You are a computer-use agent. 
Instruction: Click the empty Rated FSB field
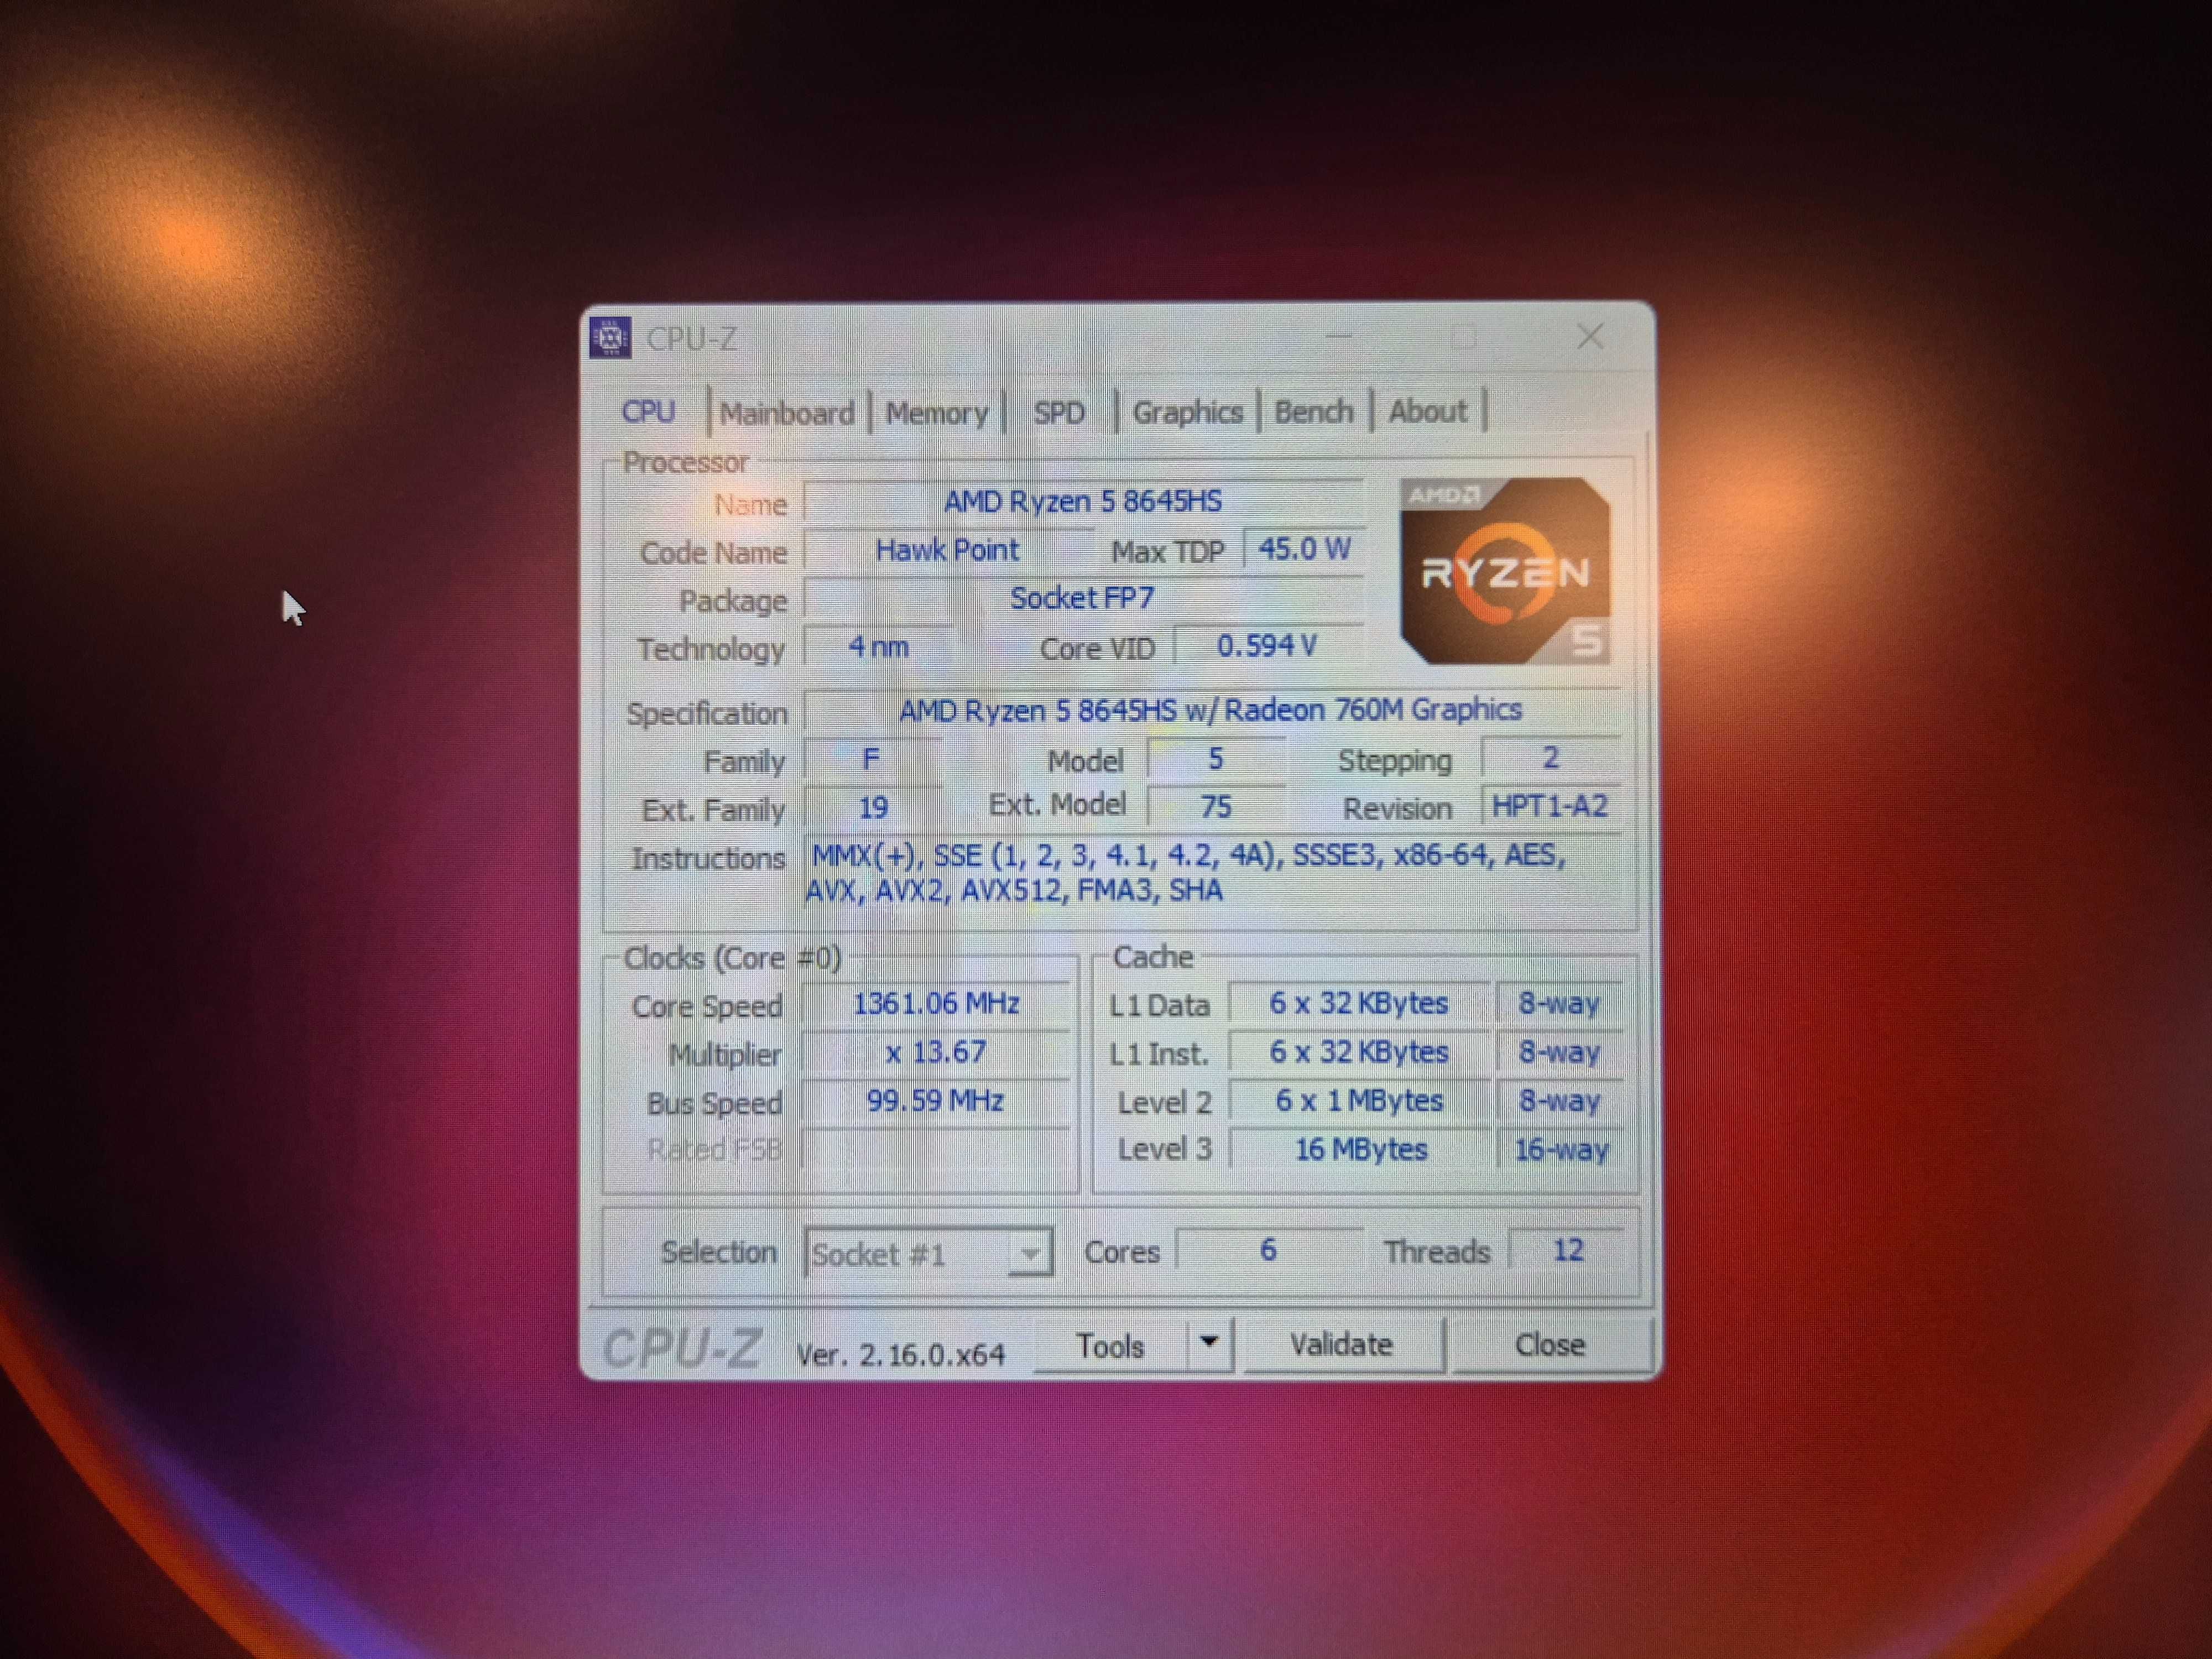coord(936,1150)
